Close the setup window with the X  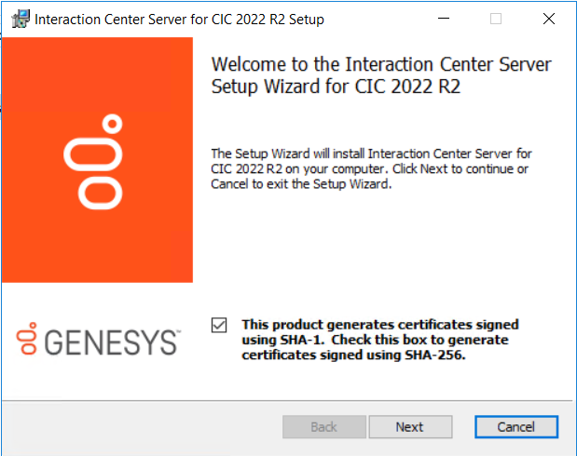pos(548,19)
